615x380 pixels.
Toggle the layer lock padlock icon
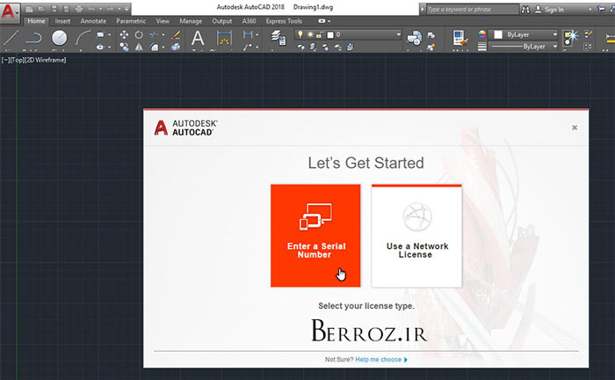320,34
